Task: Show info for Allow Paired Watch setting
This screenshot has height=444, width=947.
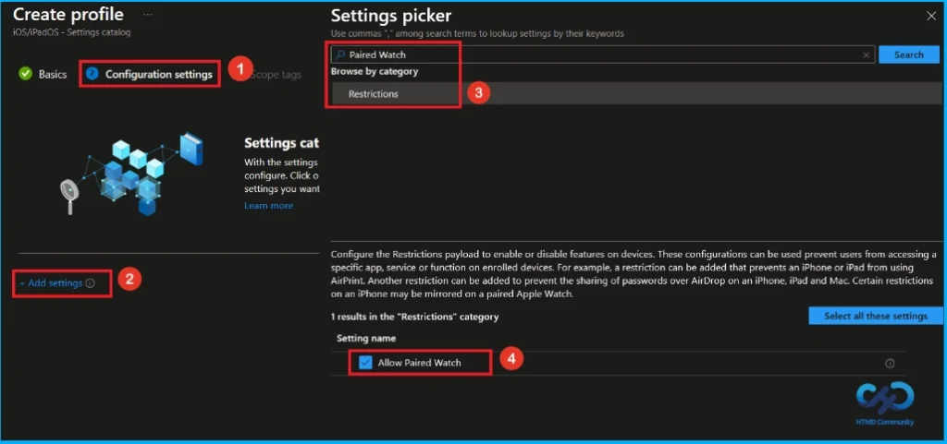Action: point(890,364)
